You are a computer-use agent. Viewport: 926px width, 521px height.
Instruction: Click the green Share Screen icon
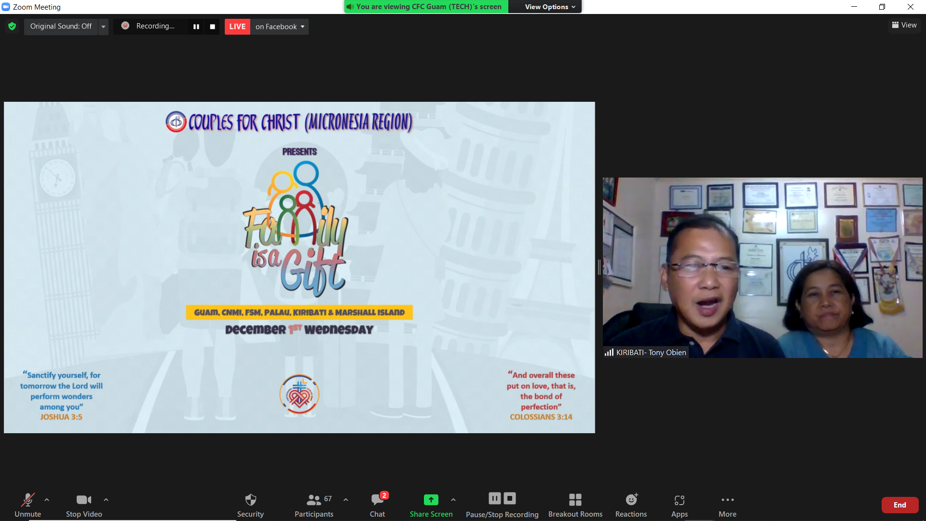coord(431,500)
